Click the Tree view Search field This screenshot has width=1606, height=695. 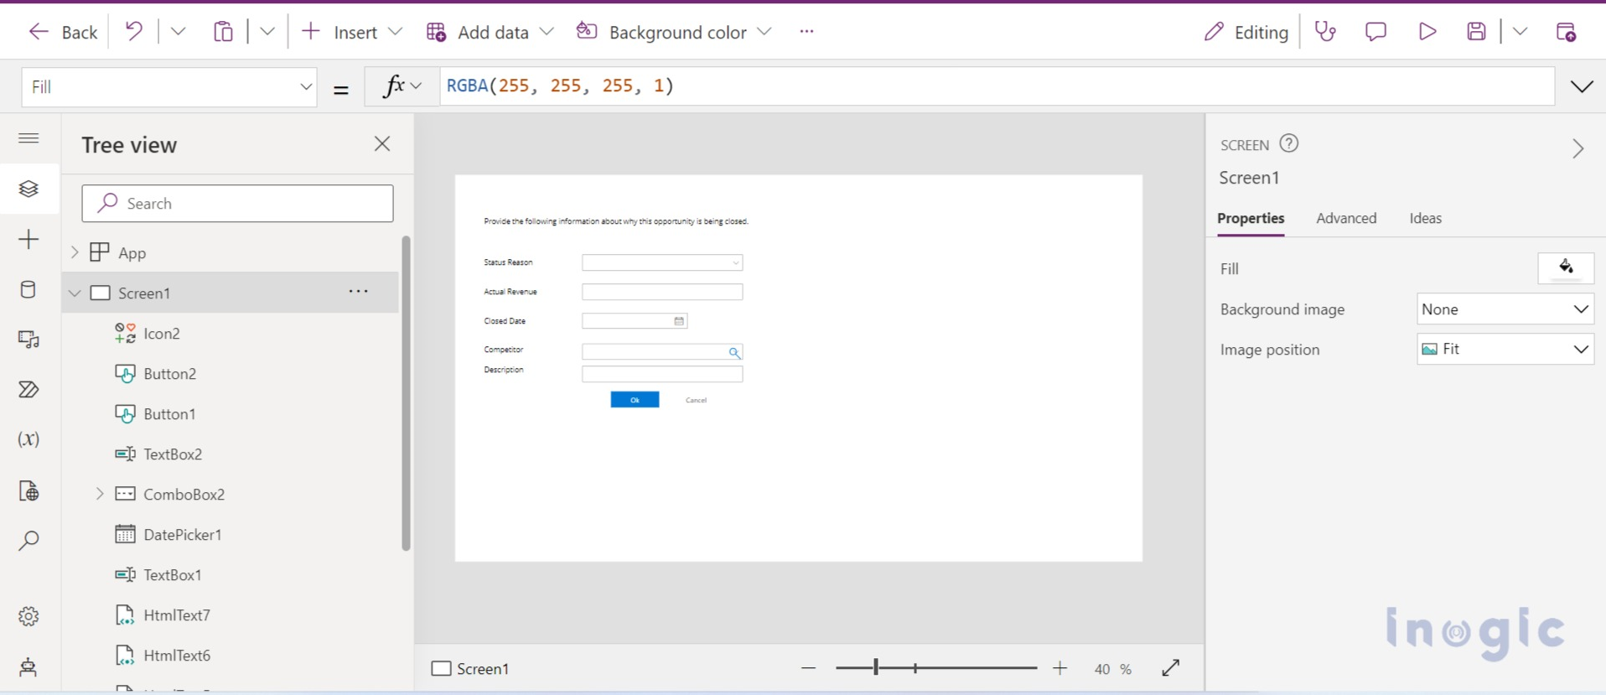pos(237,204)
